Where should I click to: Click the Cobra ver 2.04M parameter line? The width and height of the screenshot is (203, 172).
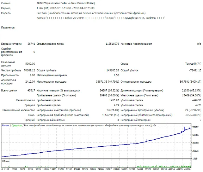point(101,18)
